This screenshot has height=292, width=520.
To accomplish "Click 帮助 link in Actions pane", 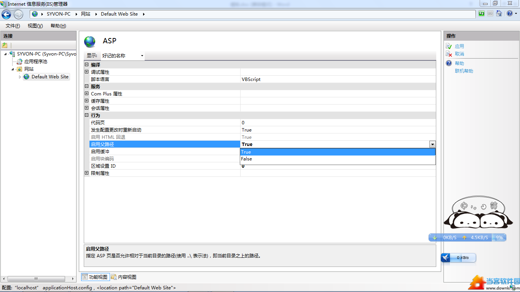I will [459, 63].
